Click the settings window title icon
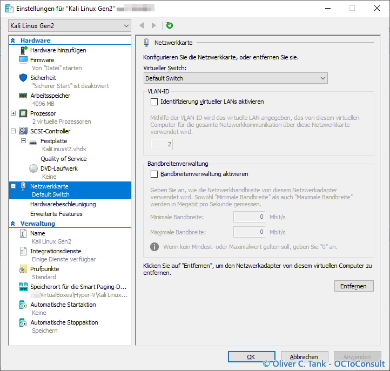This screenshot has height=371, width=390. [9, 9]
